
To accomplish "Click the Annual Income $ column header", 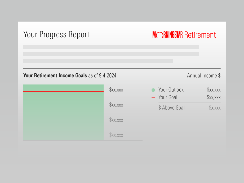I will pos(204,75).
